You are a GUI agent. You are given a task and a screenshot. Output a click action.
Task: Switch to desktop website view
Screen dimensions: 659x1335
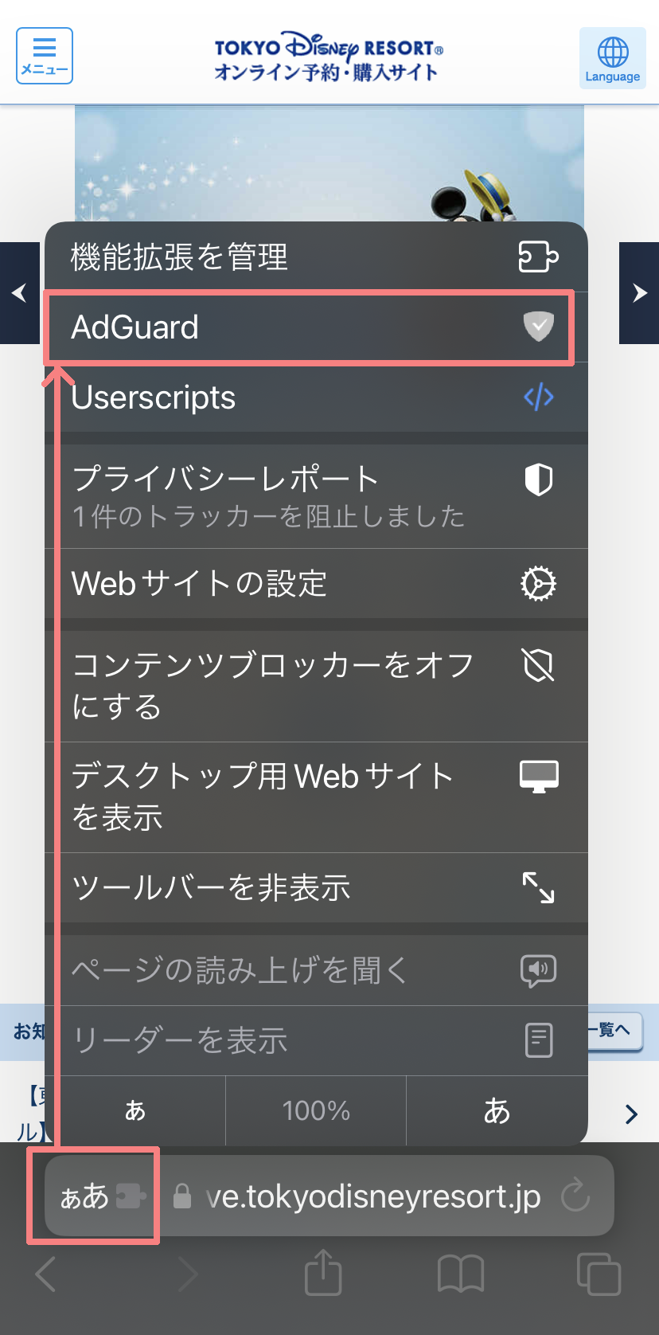[x=316, y=797]
